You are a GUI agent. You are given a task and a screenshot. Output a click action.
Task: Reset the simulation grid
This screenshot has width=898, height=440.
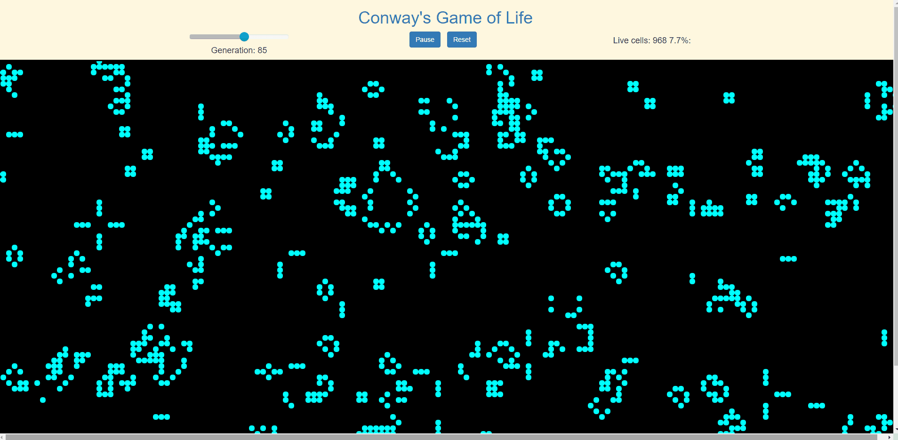tap(462, 40)
